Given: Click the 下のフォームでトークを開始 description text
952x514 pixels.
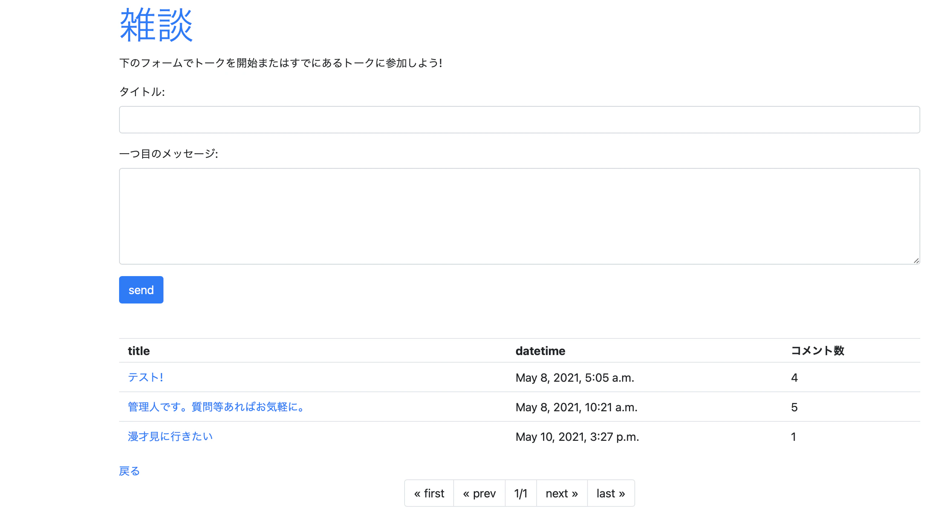Looking at the screenshot, I should coord(280,63).
